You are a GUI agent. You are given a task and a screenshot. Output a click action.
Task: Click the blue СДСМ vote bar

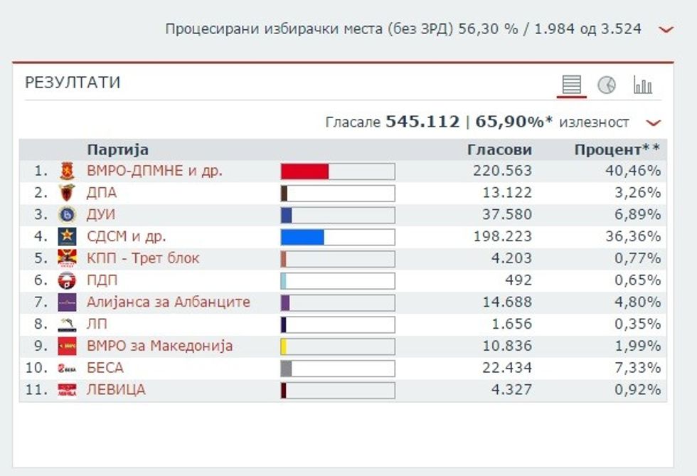point(302,237)
